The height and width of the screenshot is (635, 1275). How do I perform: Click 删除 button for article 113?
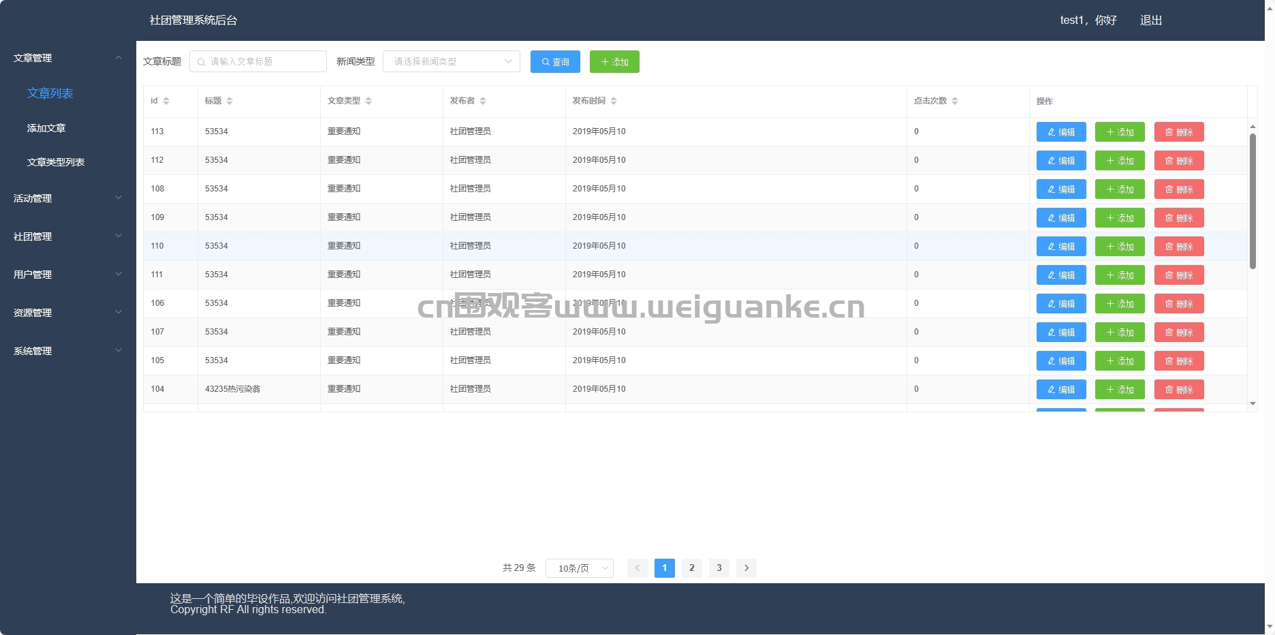point(1179,132)
